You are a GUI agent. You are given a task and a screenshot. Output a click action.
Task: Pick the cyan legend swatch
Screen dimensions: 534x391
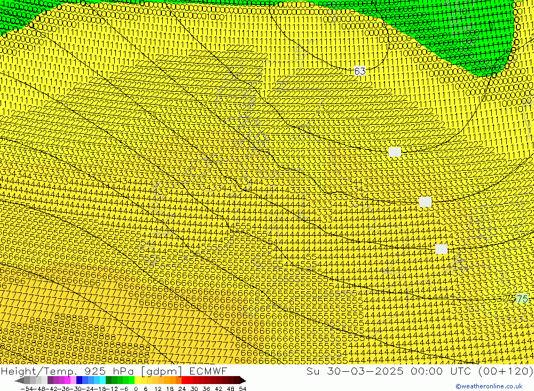pyautogui.click(x=103, y=380)
